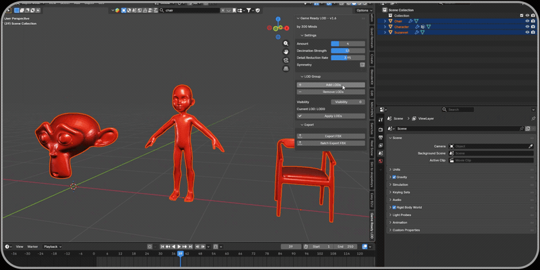This screenshot has height=270, width=540.
Task: Click the Scene Collection icon in outliner
Action: 385,10
